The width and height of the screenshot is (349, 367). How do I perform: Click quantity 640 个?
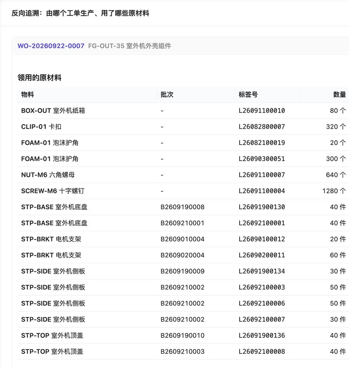[x=336, y=175]
